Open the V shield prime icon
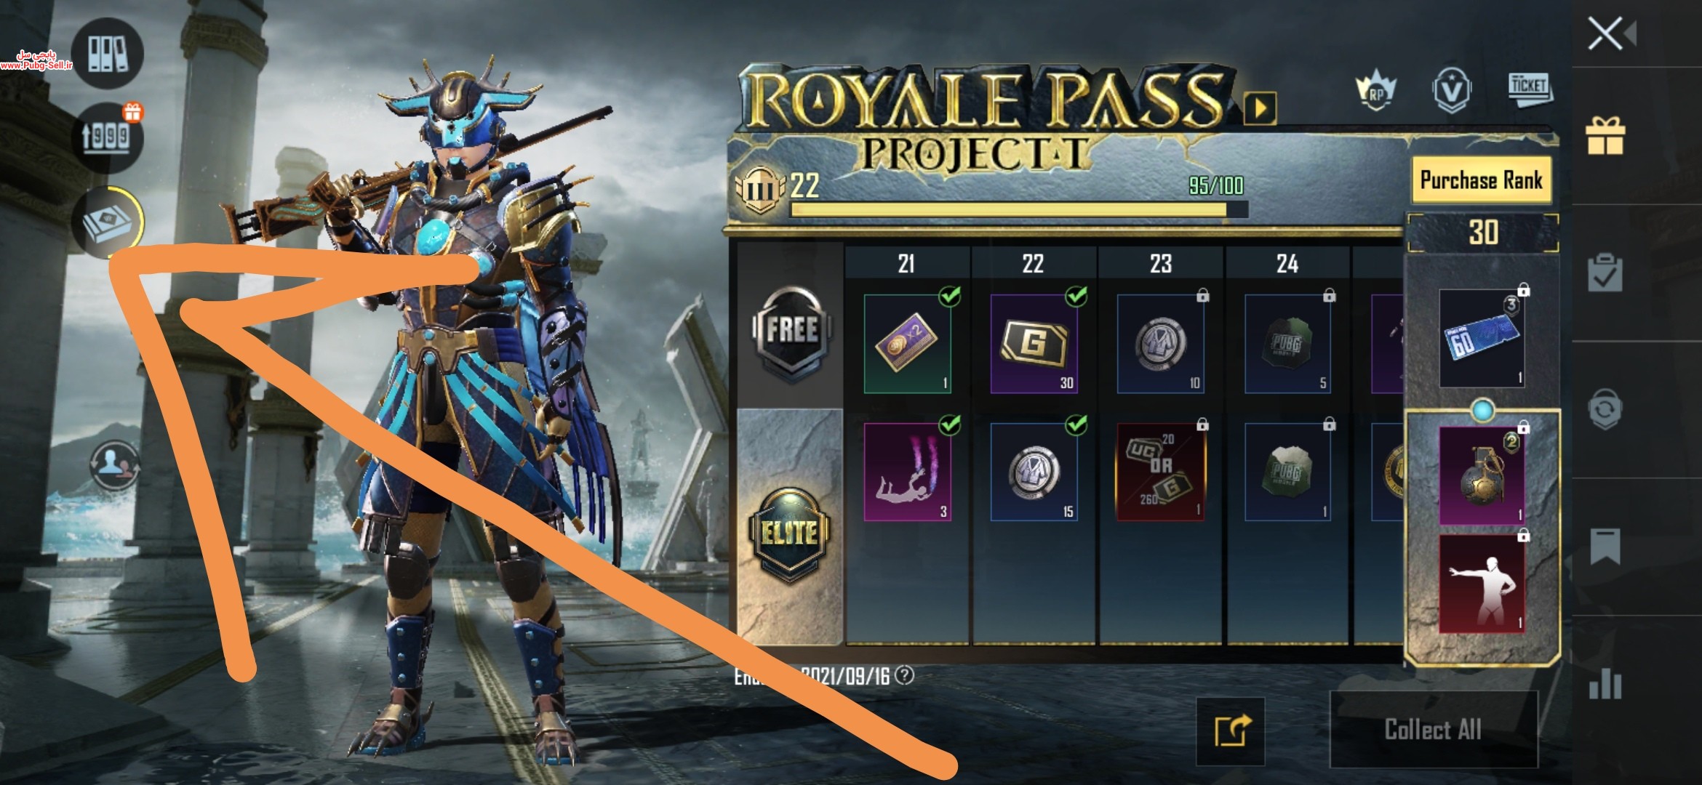The height and width of the screenshot is (785, 1702). click(x=1452, y=90)
